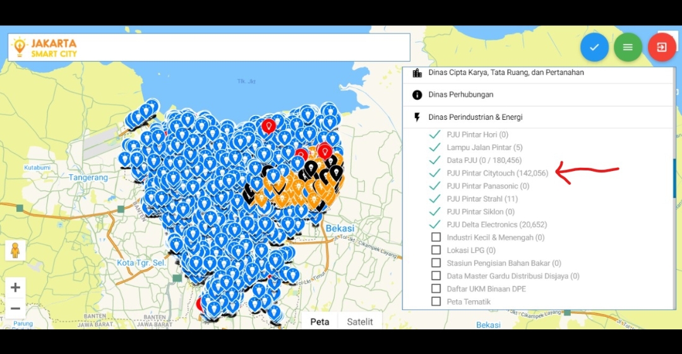Open the green hamburger menu button
This screenshot has height=354, width=682.
point(628,47)
